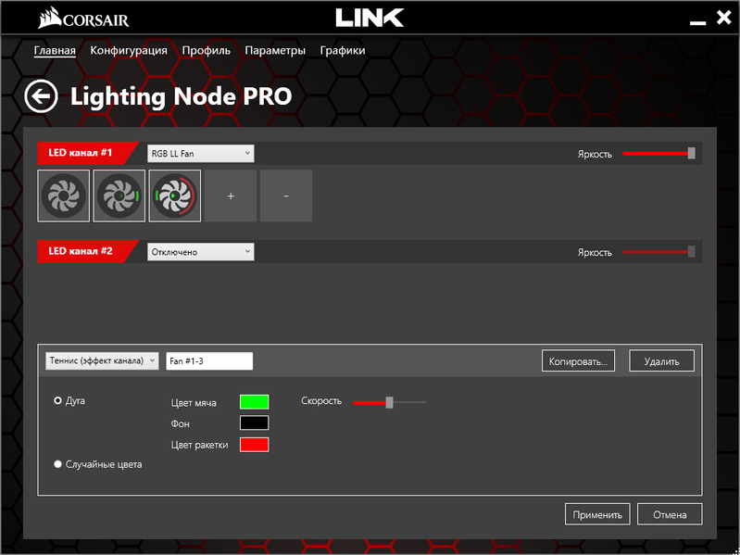Open the Отключено dropdown for channel #2

pyautogui.click(x=201, y=252)
